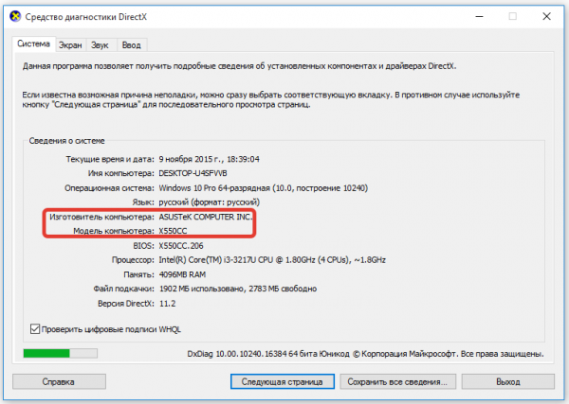Click Сохранить все сведения button
The width and height of the screenshot is (569, 404).
click(397, 382)
